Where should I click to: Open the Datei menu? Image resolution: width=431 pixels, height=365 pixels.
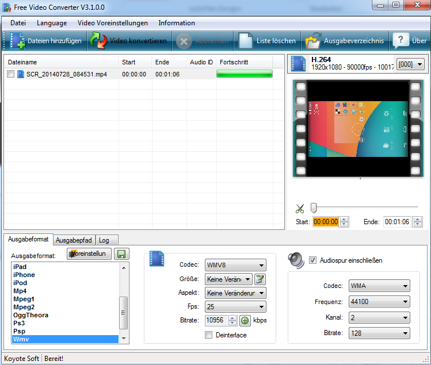pos(18,23)
